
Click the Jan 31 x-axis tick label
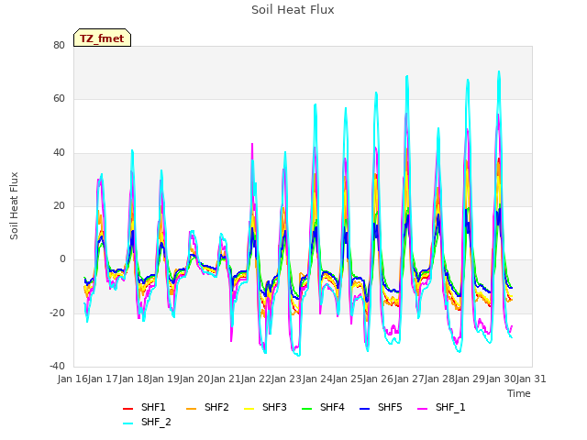(531, 379)
